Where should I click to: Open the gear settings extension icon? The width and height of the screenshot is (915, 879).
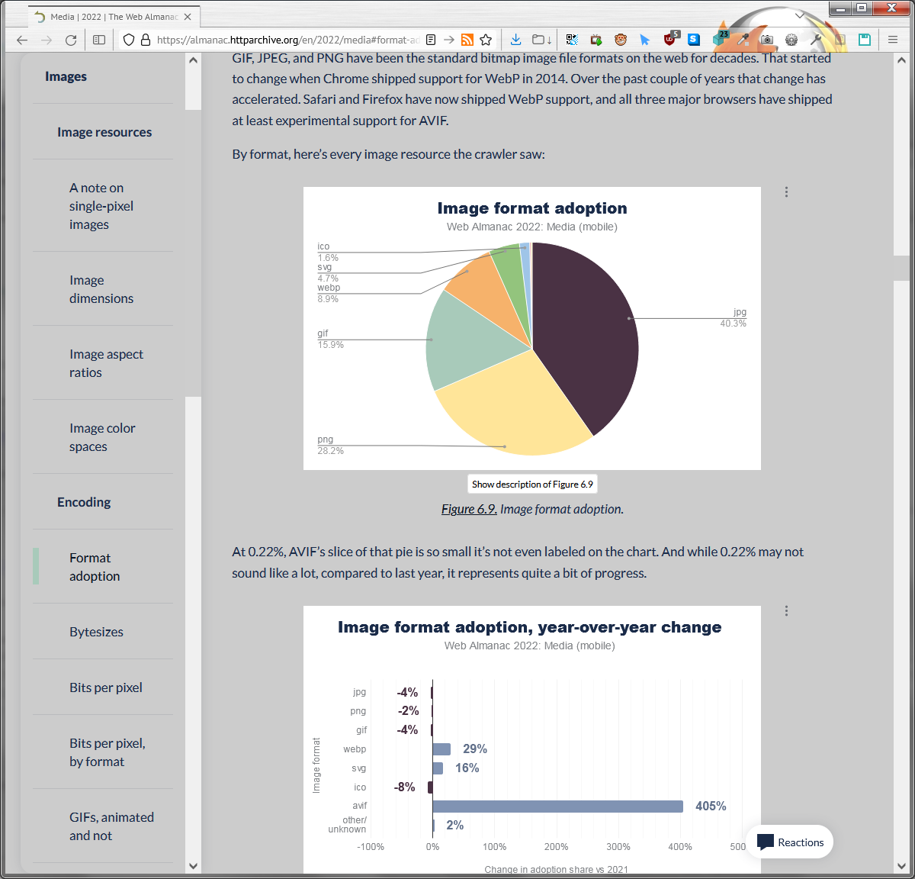point(791,40)
